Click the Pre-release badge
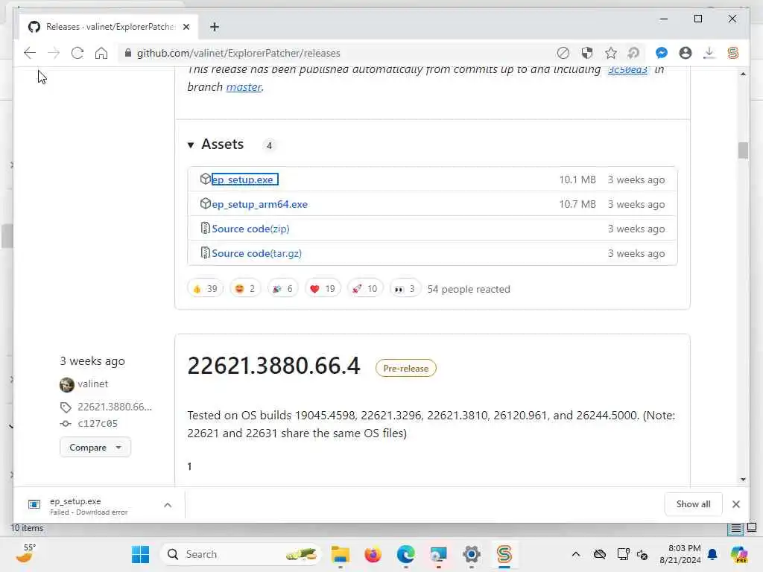The width and height of the screenshot is (763, 572). tap(406, 368)
